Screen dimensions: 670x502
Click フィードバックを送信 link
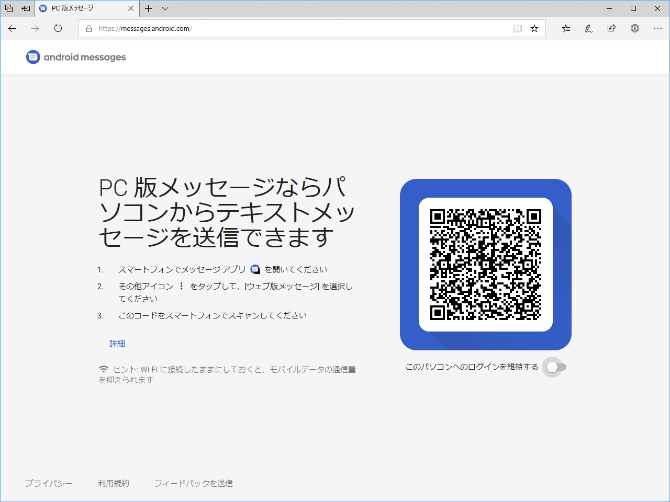194,483
